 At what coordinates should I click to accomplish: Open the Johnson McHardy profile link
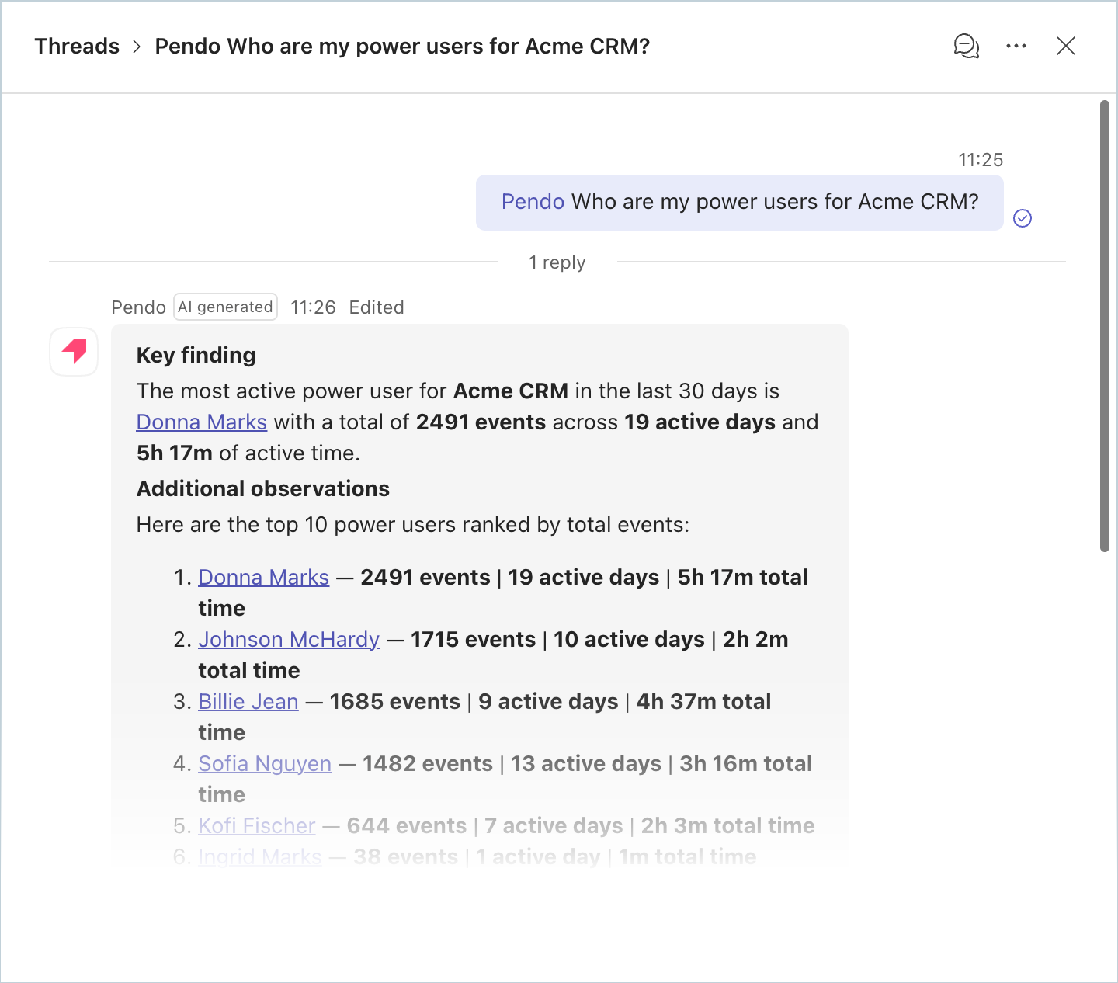point(289,639)
